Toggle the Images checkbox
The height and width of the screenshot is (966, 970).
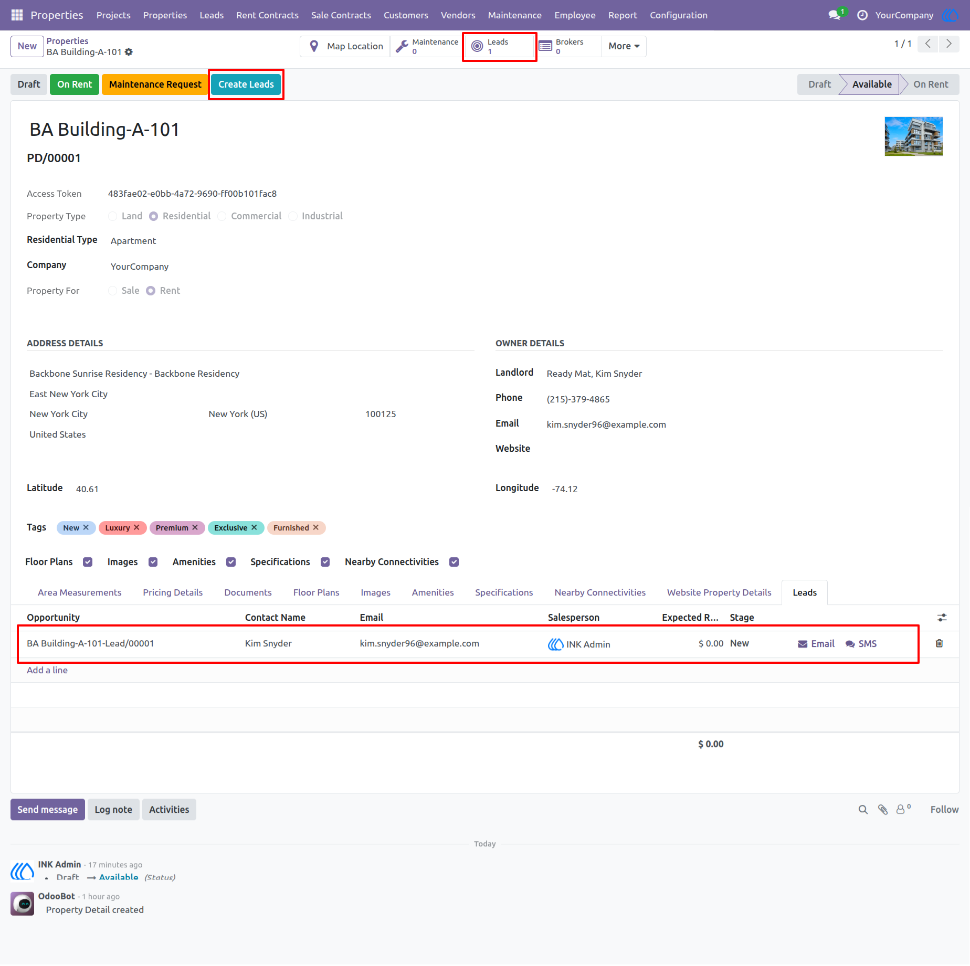(153, 562)
